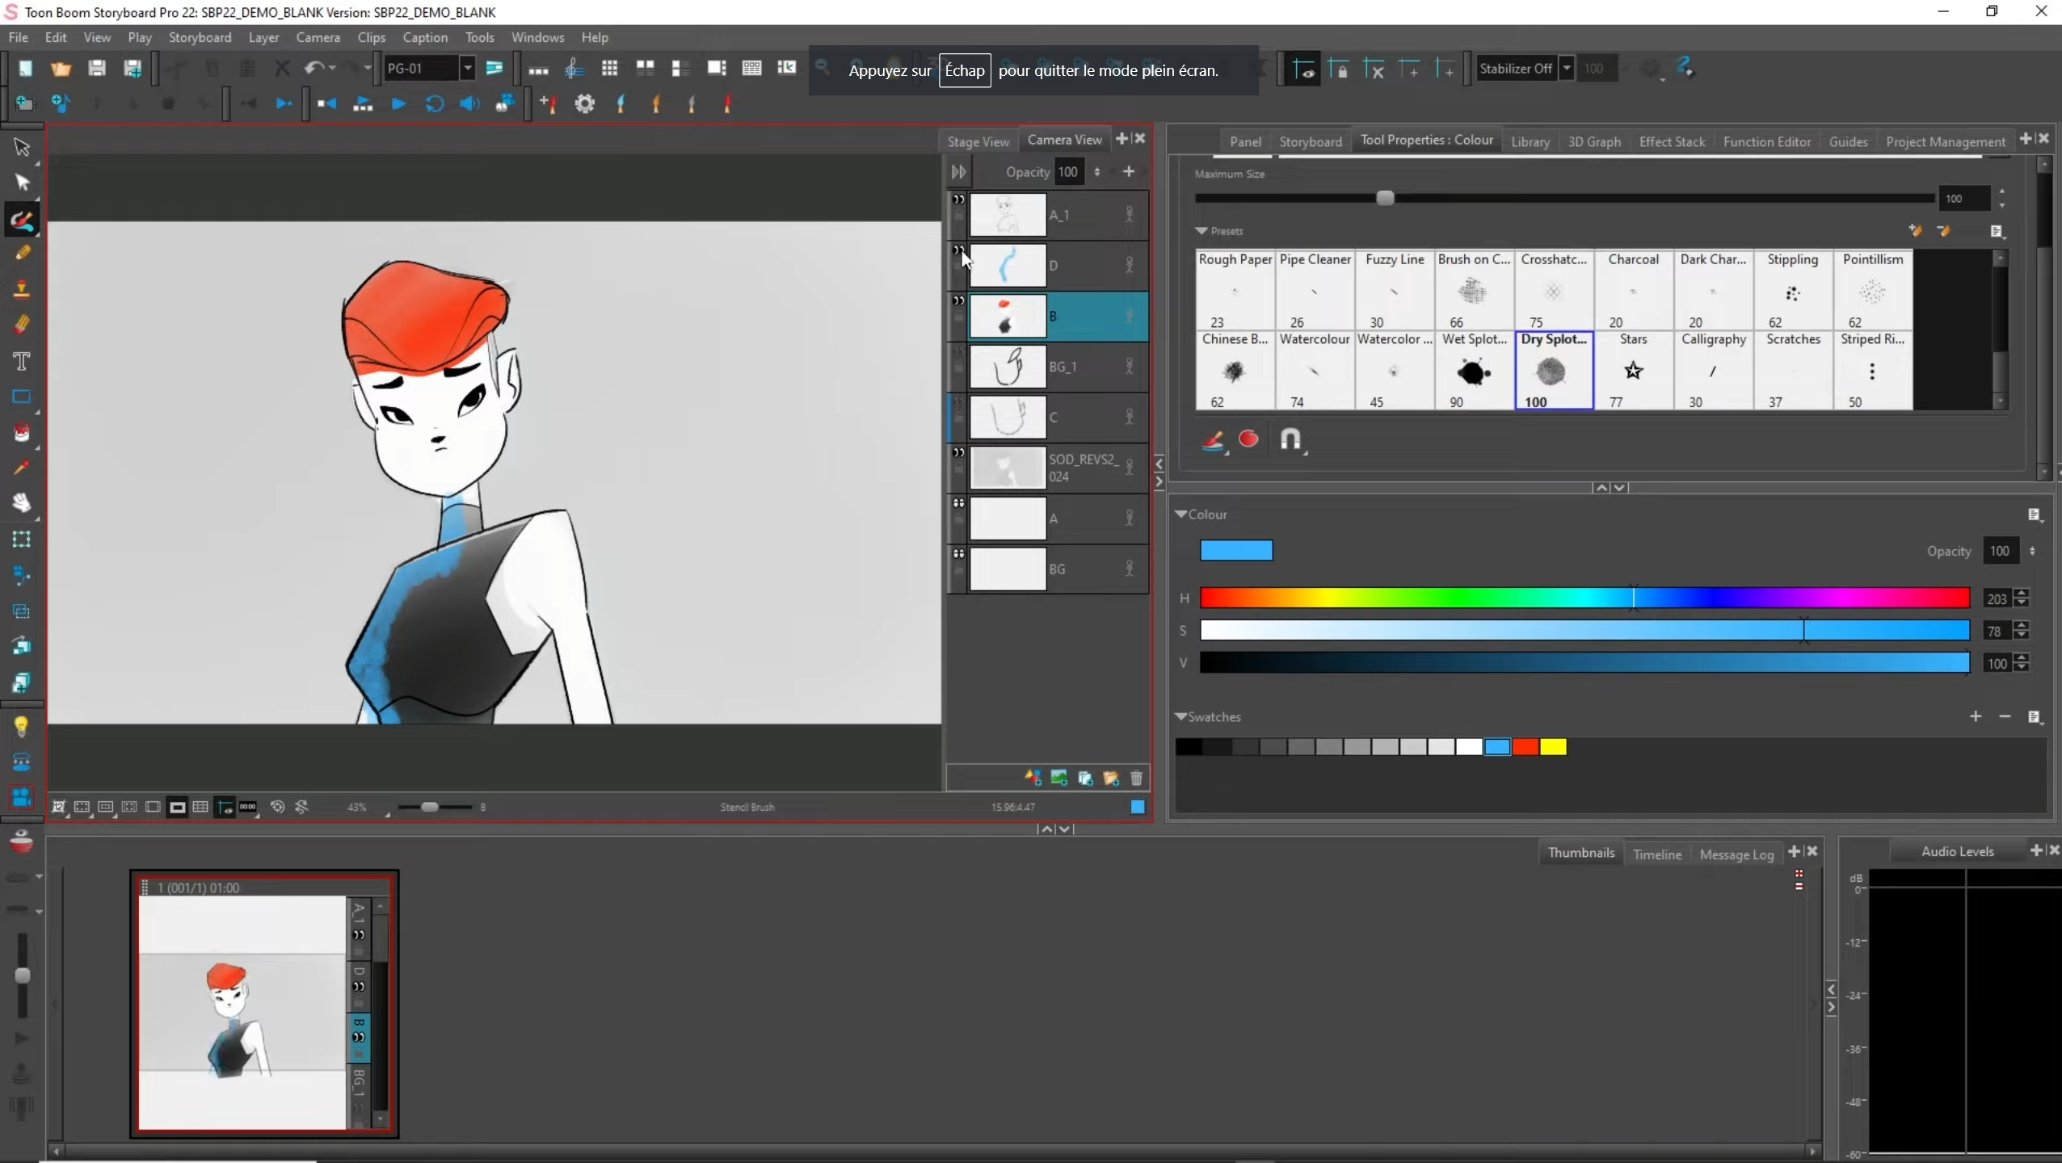Viewport: 2062px width, 1163px height.
Task: Open the Stabilizer Off dropdown
Action: pos(1566,68)
